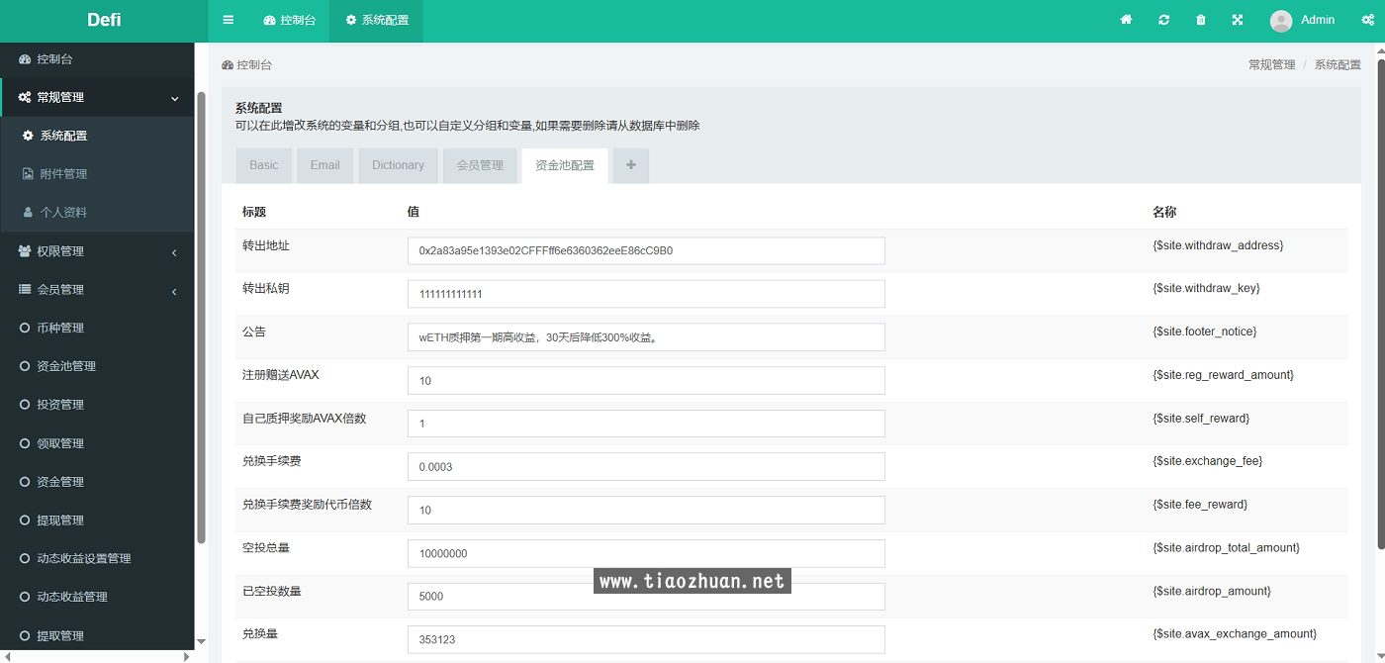
Task: Click the 常规管理 breadcrumb link
Action: [x=1271, y=64]
